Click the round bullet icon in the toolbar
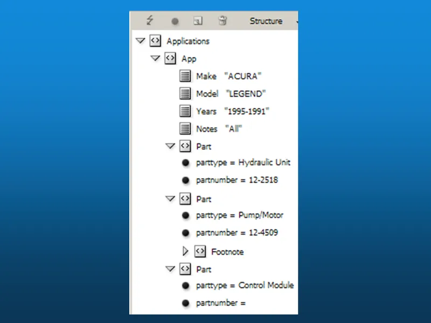This screenshot has width=431, height=323. 175,20
